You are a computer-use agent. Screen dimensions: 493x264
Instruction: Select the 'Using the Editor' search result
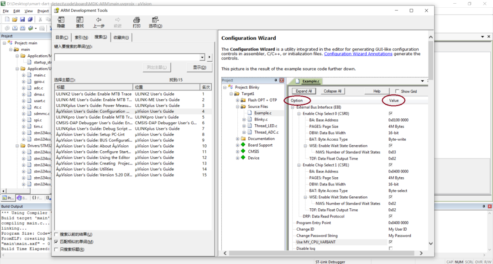133,158
